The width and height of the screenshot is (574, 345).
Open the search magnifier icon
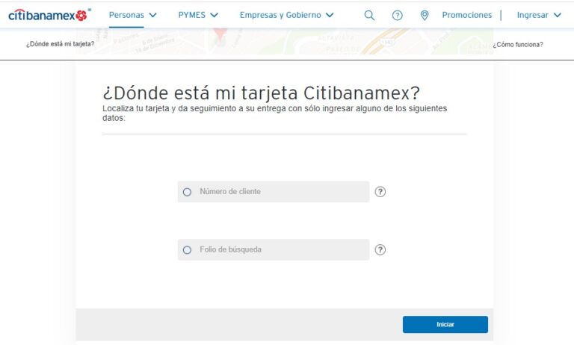click(x=369, y=16)
